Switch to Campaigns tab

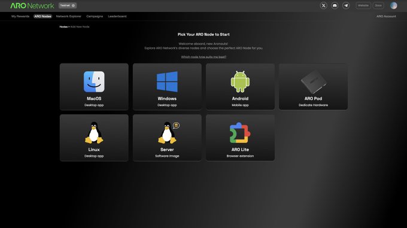(95, 16)
